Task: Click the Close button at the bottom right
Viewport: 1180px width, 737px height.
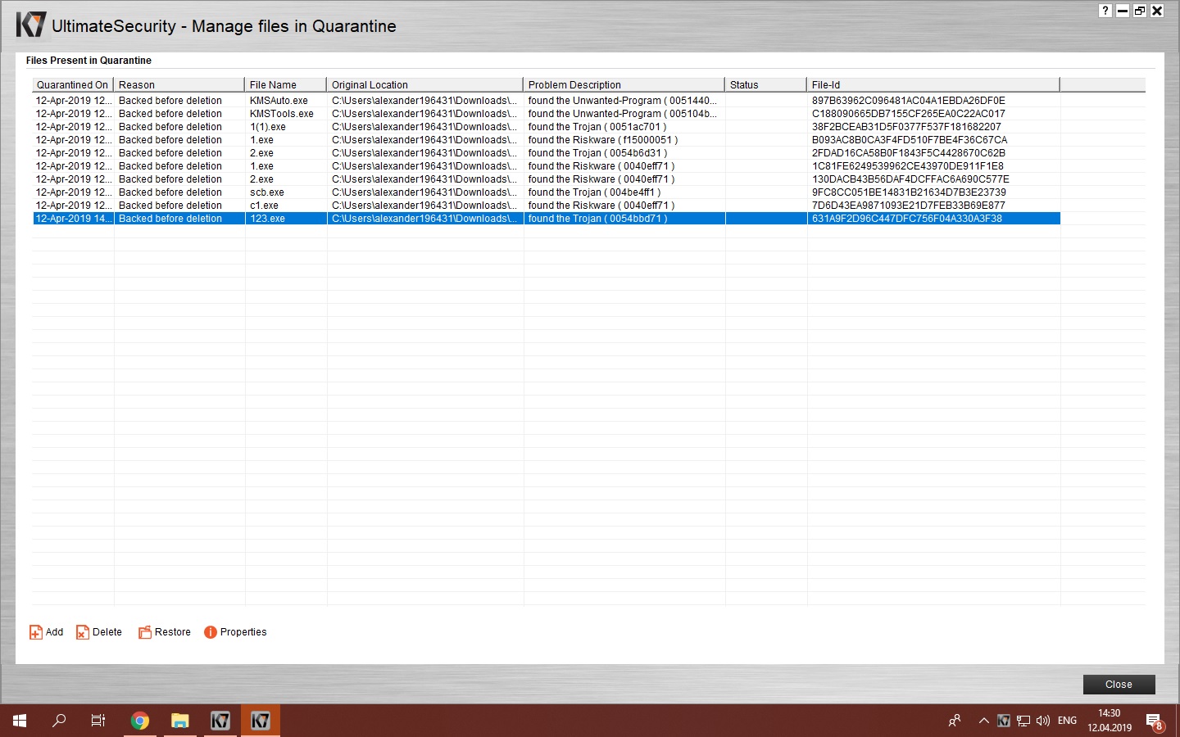Action: tap(1119, 685)
